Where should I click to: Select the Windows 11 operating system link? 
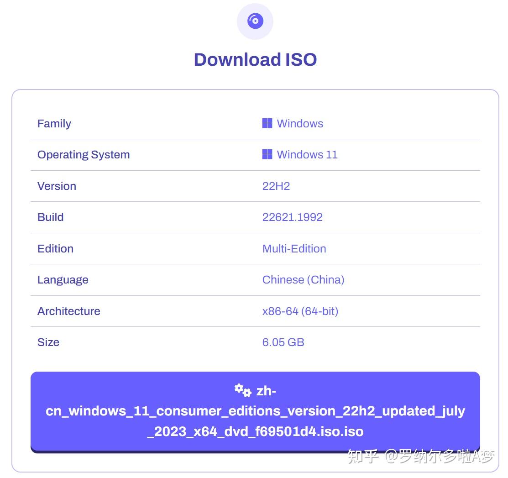[x=307, y=154]
